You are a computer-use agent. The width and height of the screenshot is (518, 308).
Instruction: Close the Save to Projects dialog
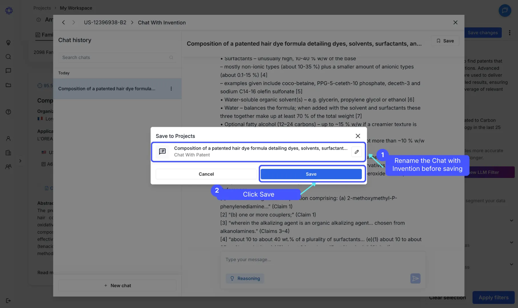coord(358,136)
